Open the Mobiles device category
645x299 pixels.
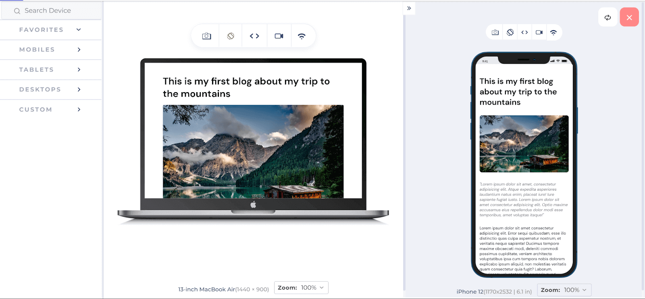coord(51,49)
